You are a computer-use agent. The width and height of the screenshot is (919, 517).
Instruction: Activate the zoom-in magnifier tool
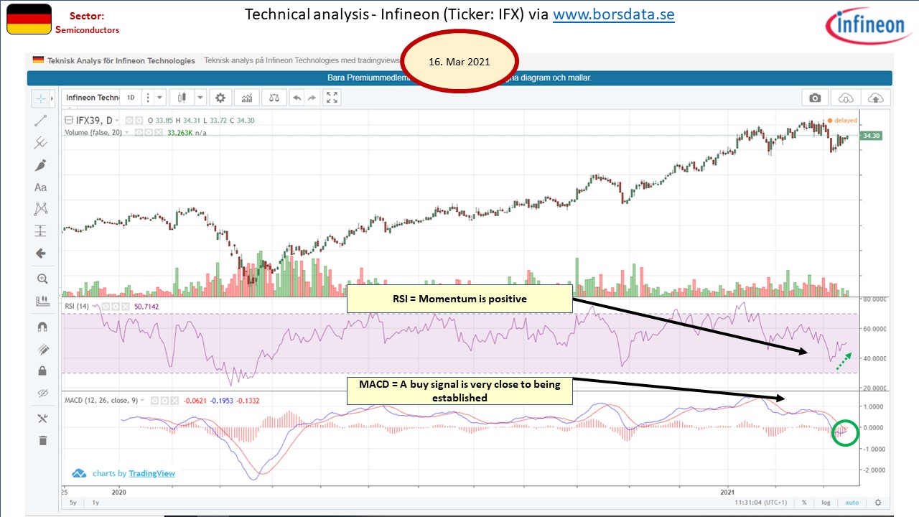[x=41, y=279]
